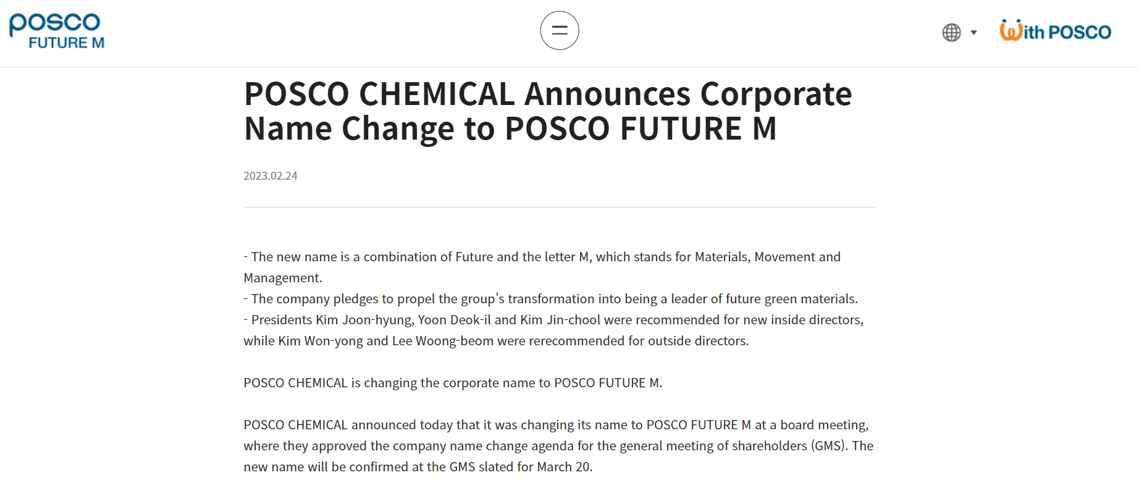Expand the language dropdown arrow
This screenshot has width=1139, height=488.
[974, 33]
